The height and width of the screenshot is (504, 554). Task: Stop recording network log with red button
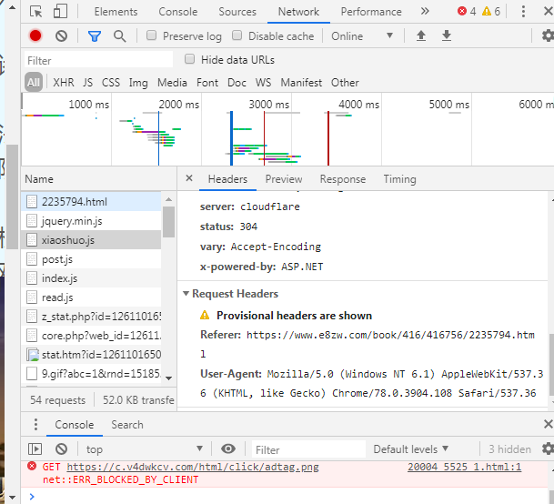pyautogui.click(x=35, y=35)
